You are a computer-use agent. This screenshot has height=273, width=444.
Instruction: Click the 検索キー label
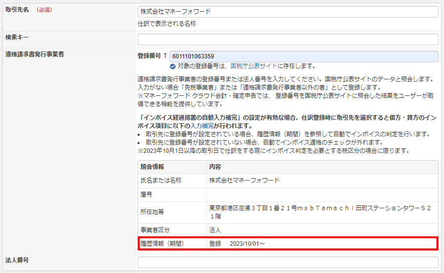tap(17, 37)
